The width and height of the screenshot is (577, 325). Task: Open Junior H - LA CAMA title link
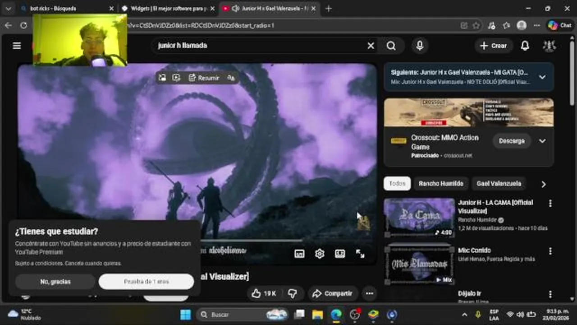coord(495,207)
